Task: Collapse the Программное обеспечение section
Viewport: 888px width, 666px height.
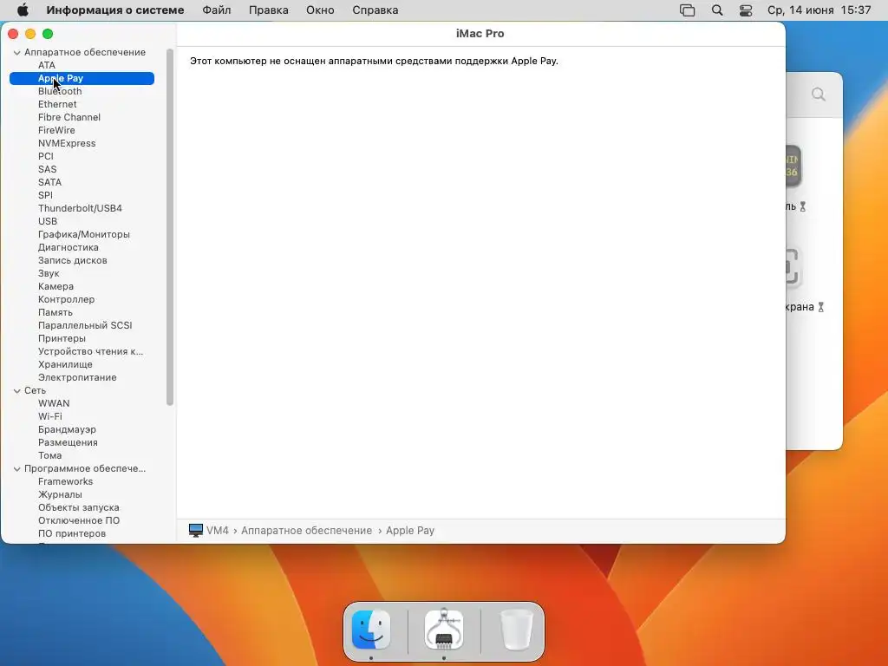Action: 17,469
